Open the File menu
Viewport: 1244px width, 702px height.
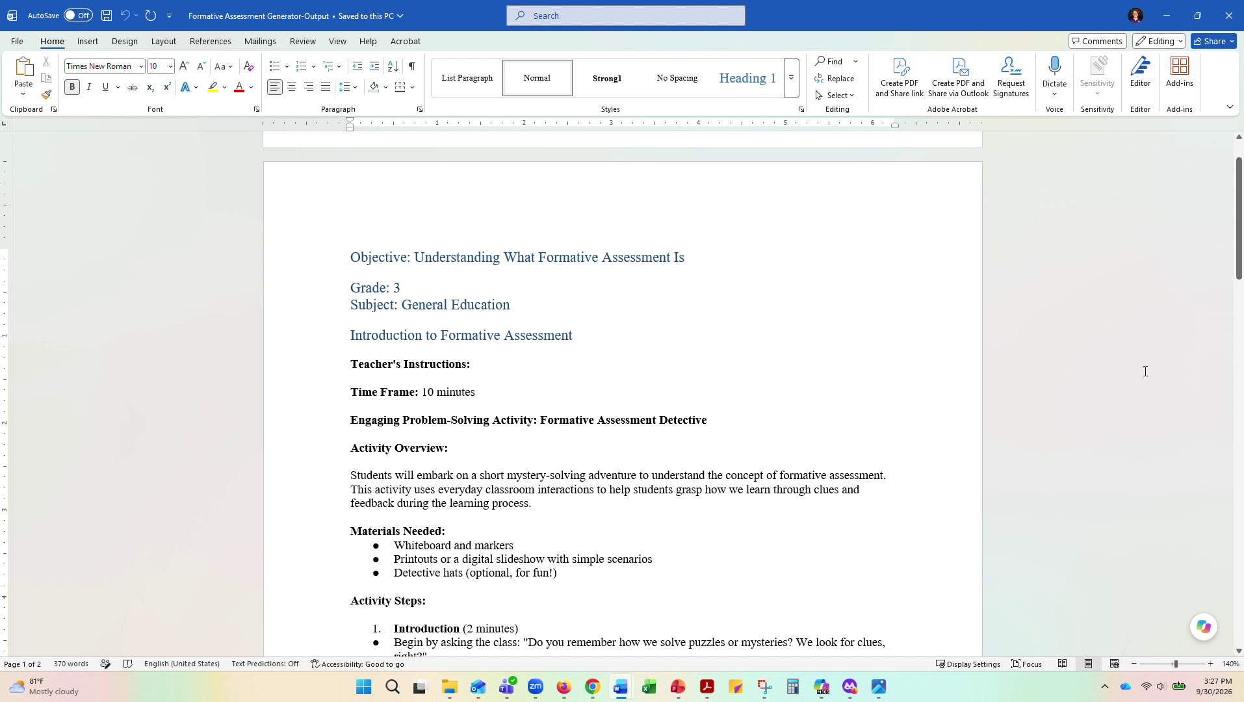(17, 41)
